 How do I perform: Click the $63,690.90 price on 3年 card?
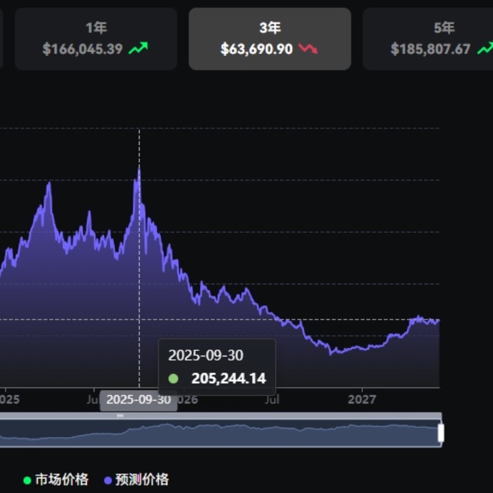pyautogui.click(x=256, y=49)
